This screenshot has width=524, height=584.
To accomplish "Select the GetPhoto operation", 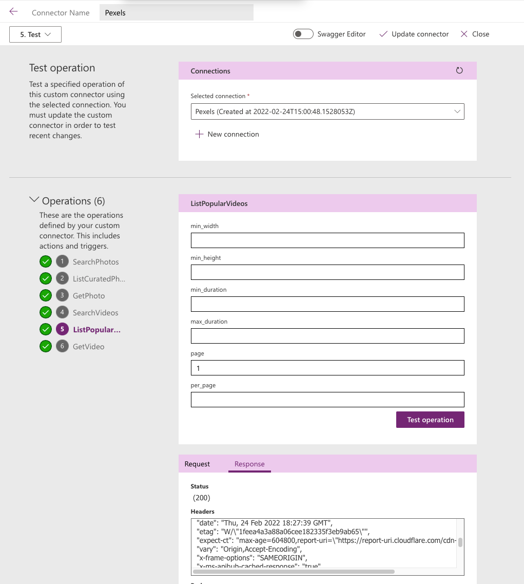I will click(x=89, y=296).
